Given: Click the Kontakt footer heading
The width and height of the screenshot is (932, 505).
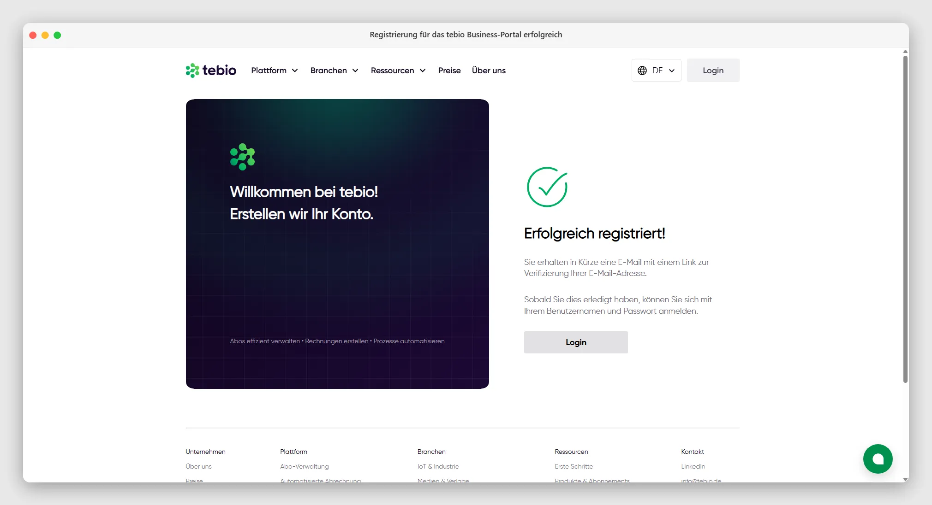Looking at the screenshot, I should [x=693, y=452].
